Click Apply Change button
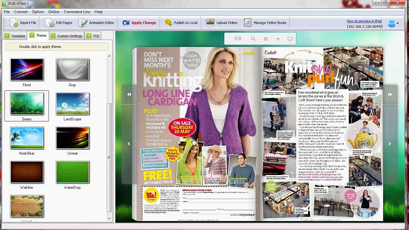Viewport: 409px width, 230px height. click(x=139, y=23)
